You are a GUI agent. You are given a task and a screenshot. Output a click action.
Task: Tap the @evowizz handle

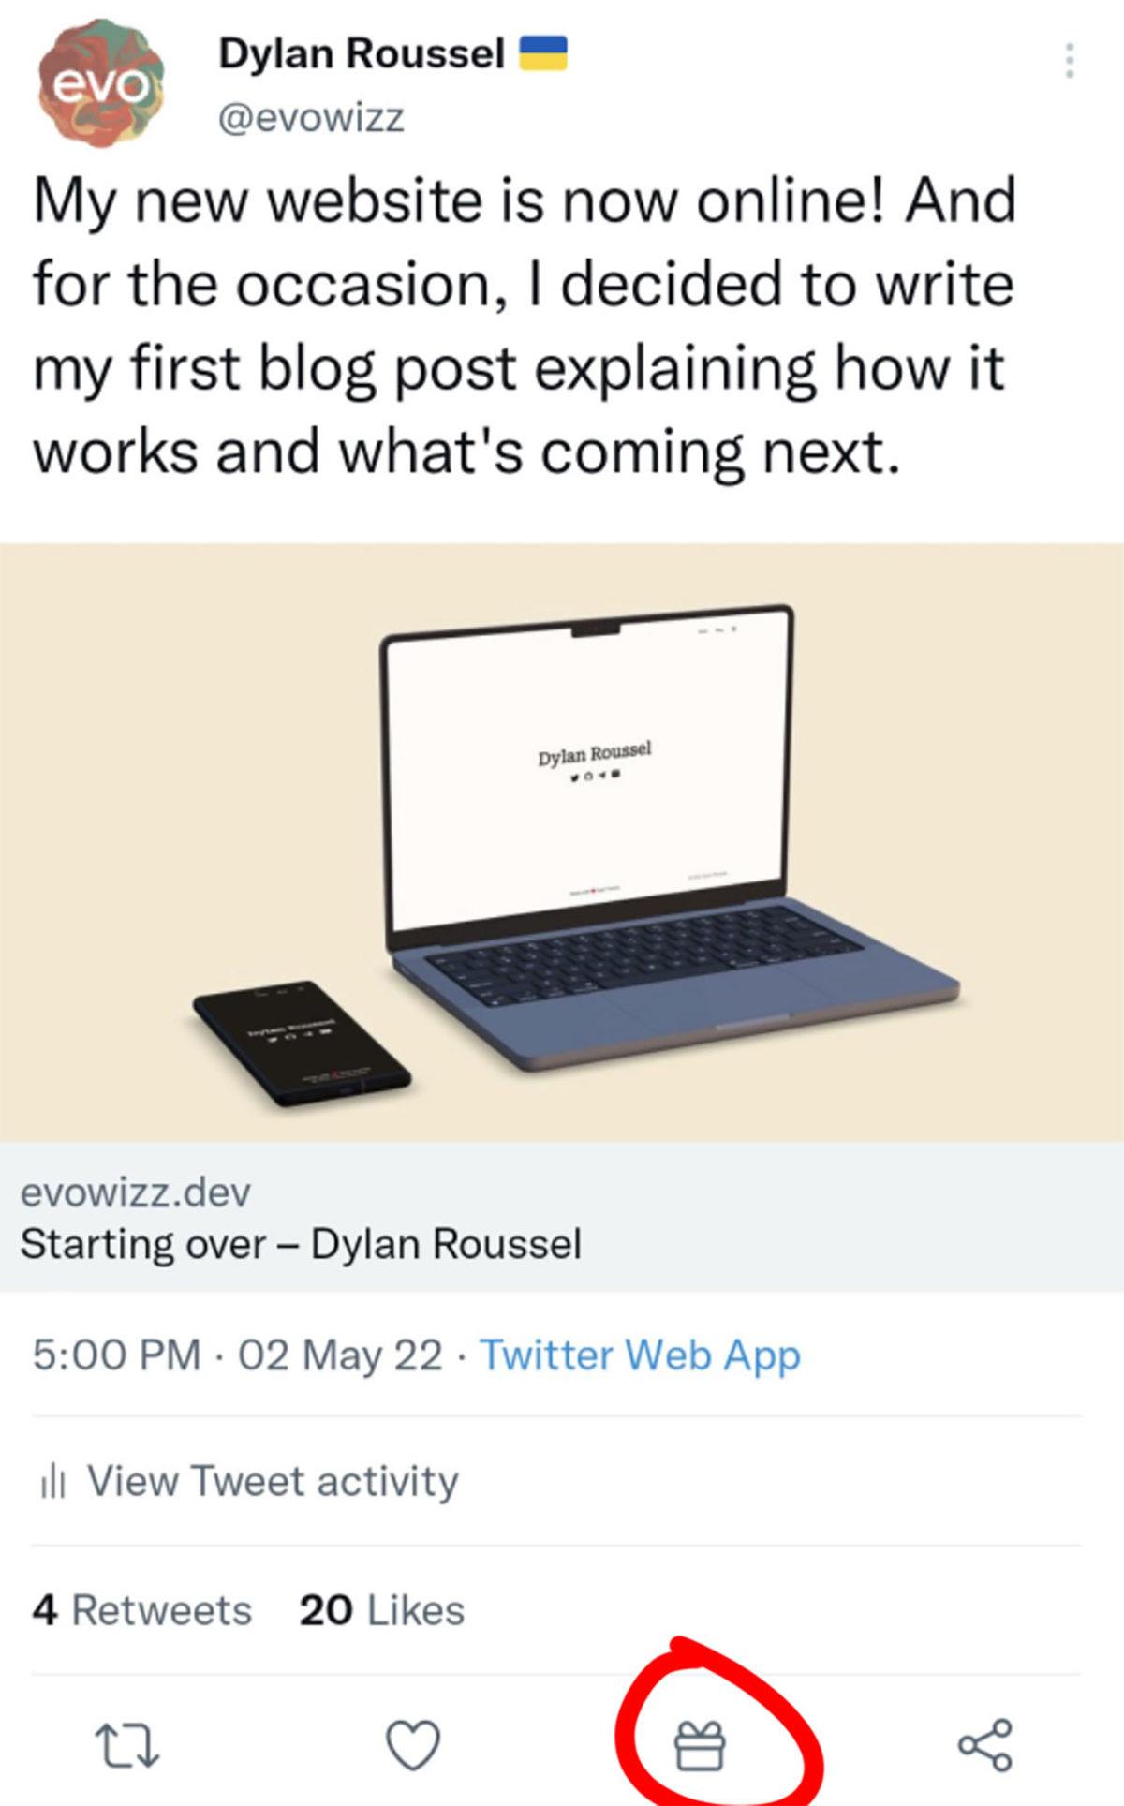click(x=311, y=118)
